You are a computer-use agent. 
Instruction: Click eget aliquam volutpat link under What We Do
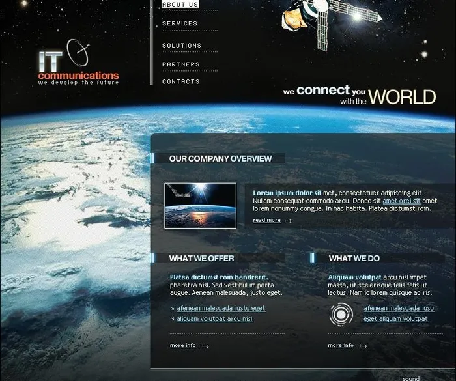coord(395,319)
